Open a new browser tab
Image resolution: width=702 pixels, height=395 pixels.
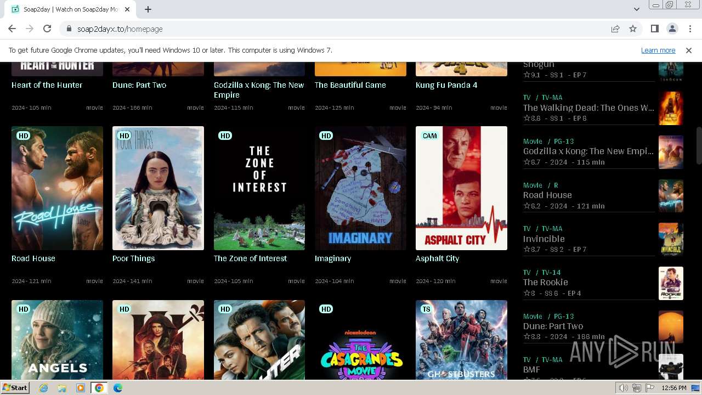[x=148, y=9]
